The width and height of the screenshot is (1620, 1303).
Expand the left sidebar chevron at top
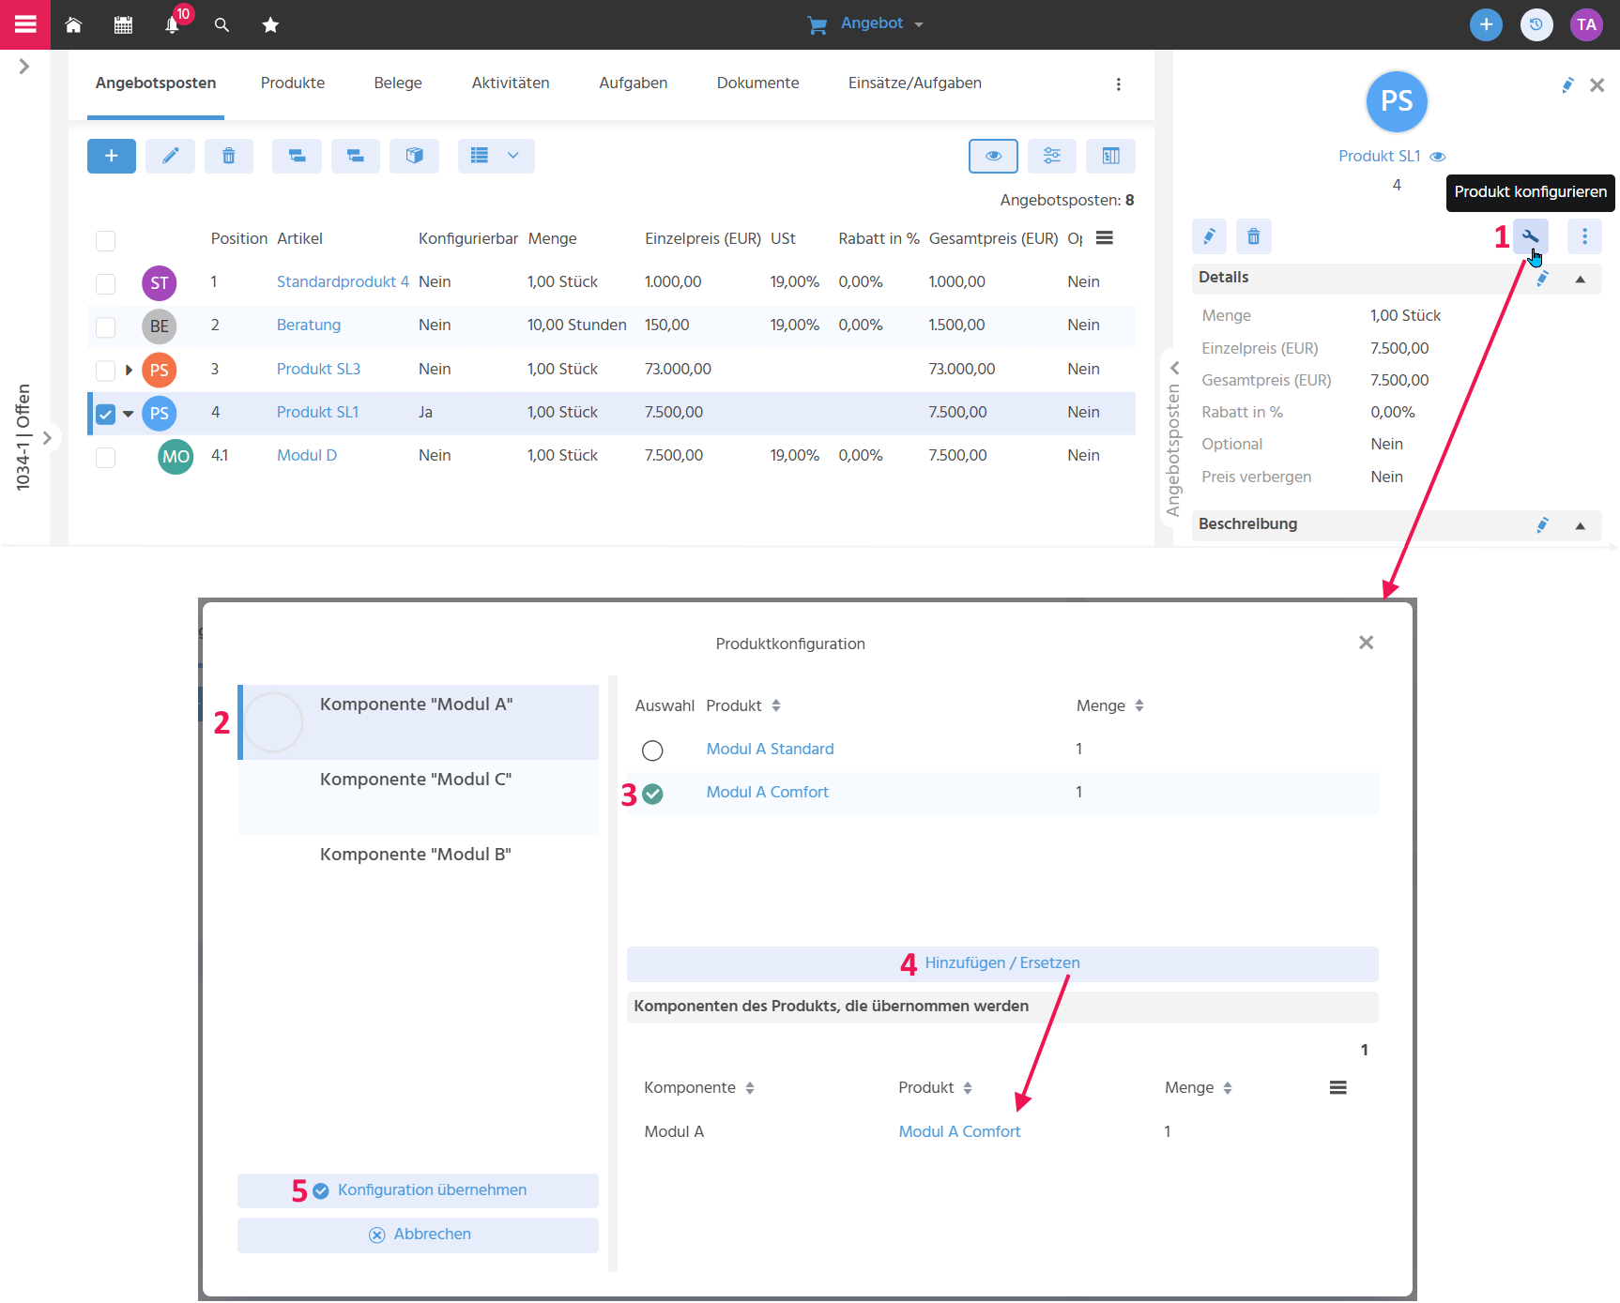(x=24, y=67)
